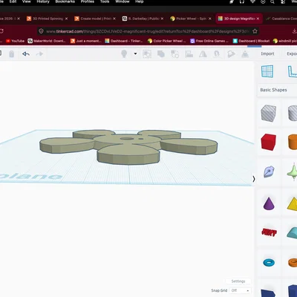Open the Window menu
The height and width of the screenshot is (297, 297).
click(x=123, y=1)
